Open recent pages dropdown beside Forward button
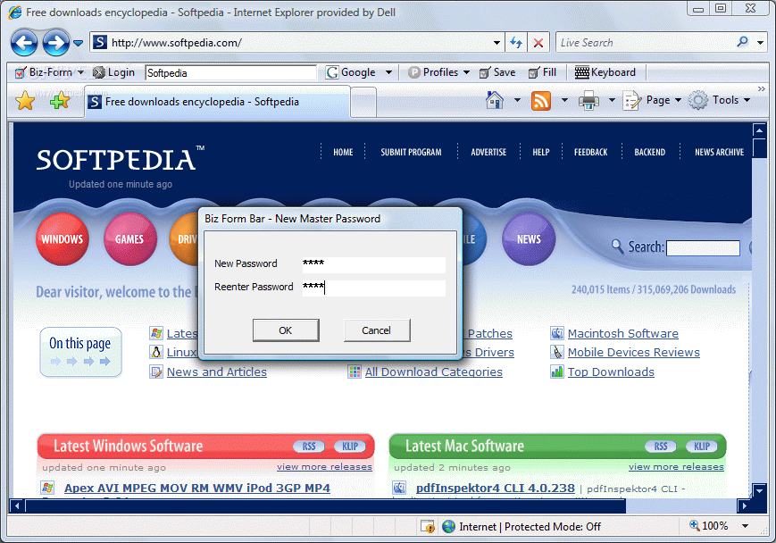Image resolution: width=776 pixels, height=543 pixels. 79,43
